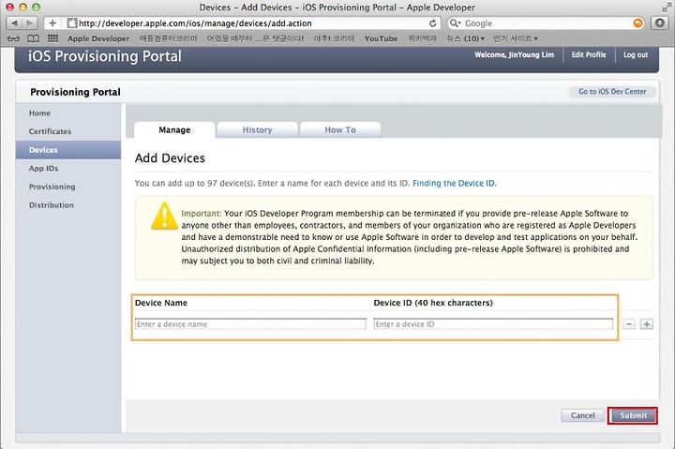Open Top Sites grid icon
675x449 pixels.
click(52, 38)
